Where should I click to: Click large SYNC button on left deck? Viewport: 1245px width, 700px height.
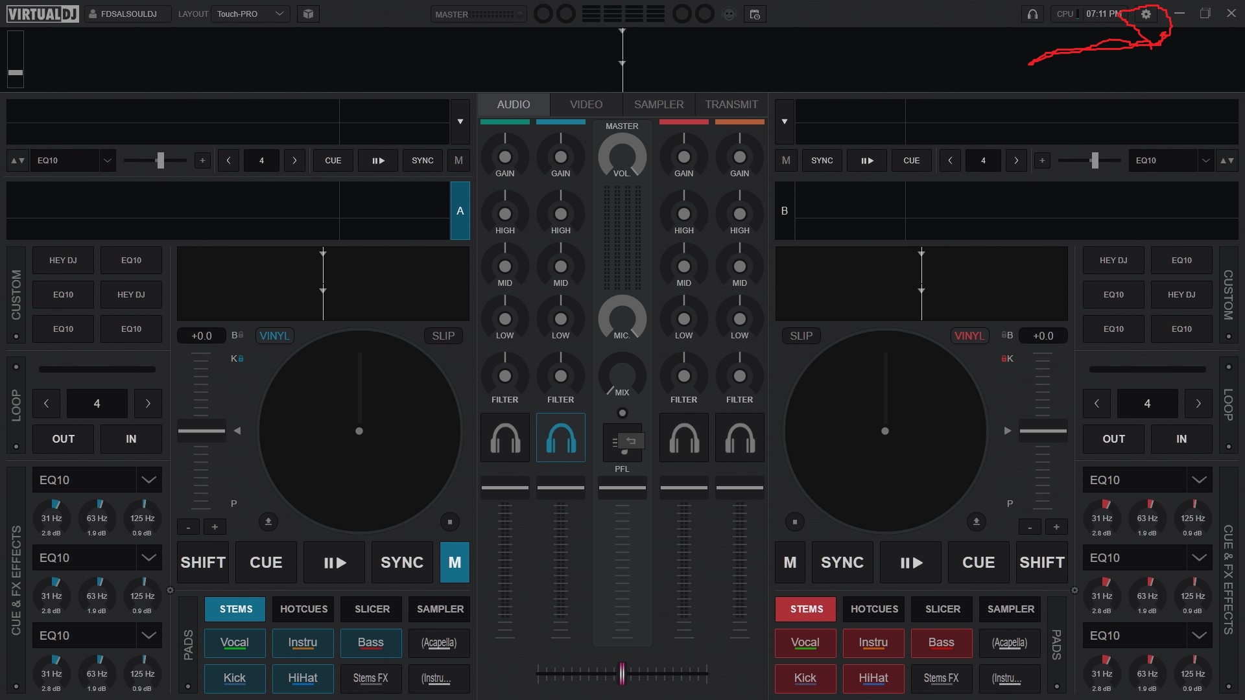pyautogui.click(x=402, y=562)
